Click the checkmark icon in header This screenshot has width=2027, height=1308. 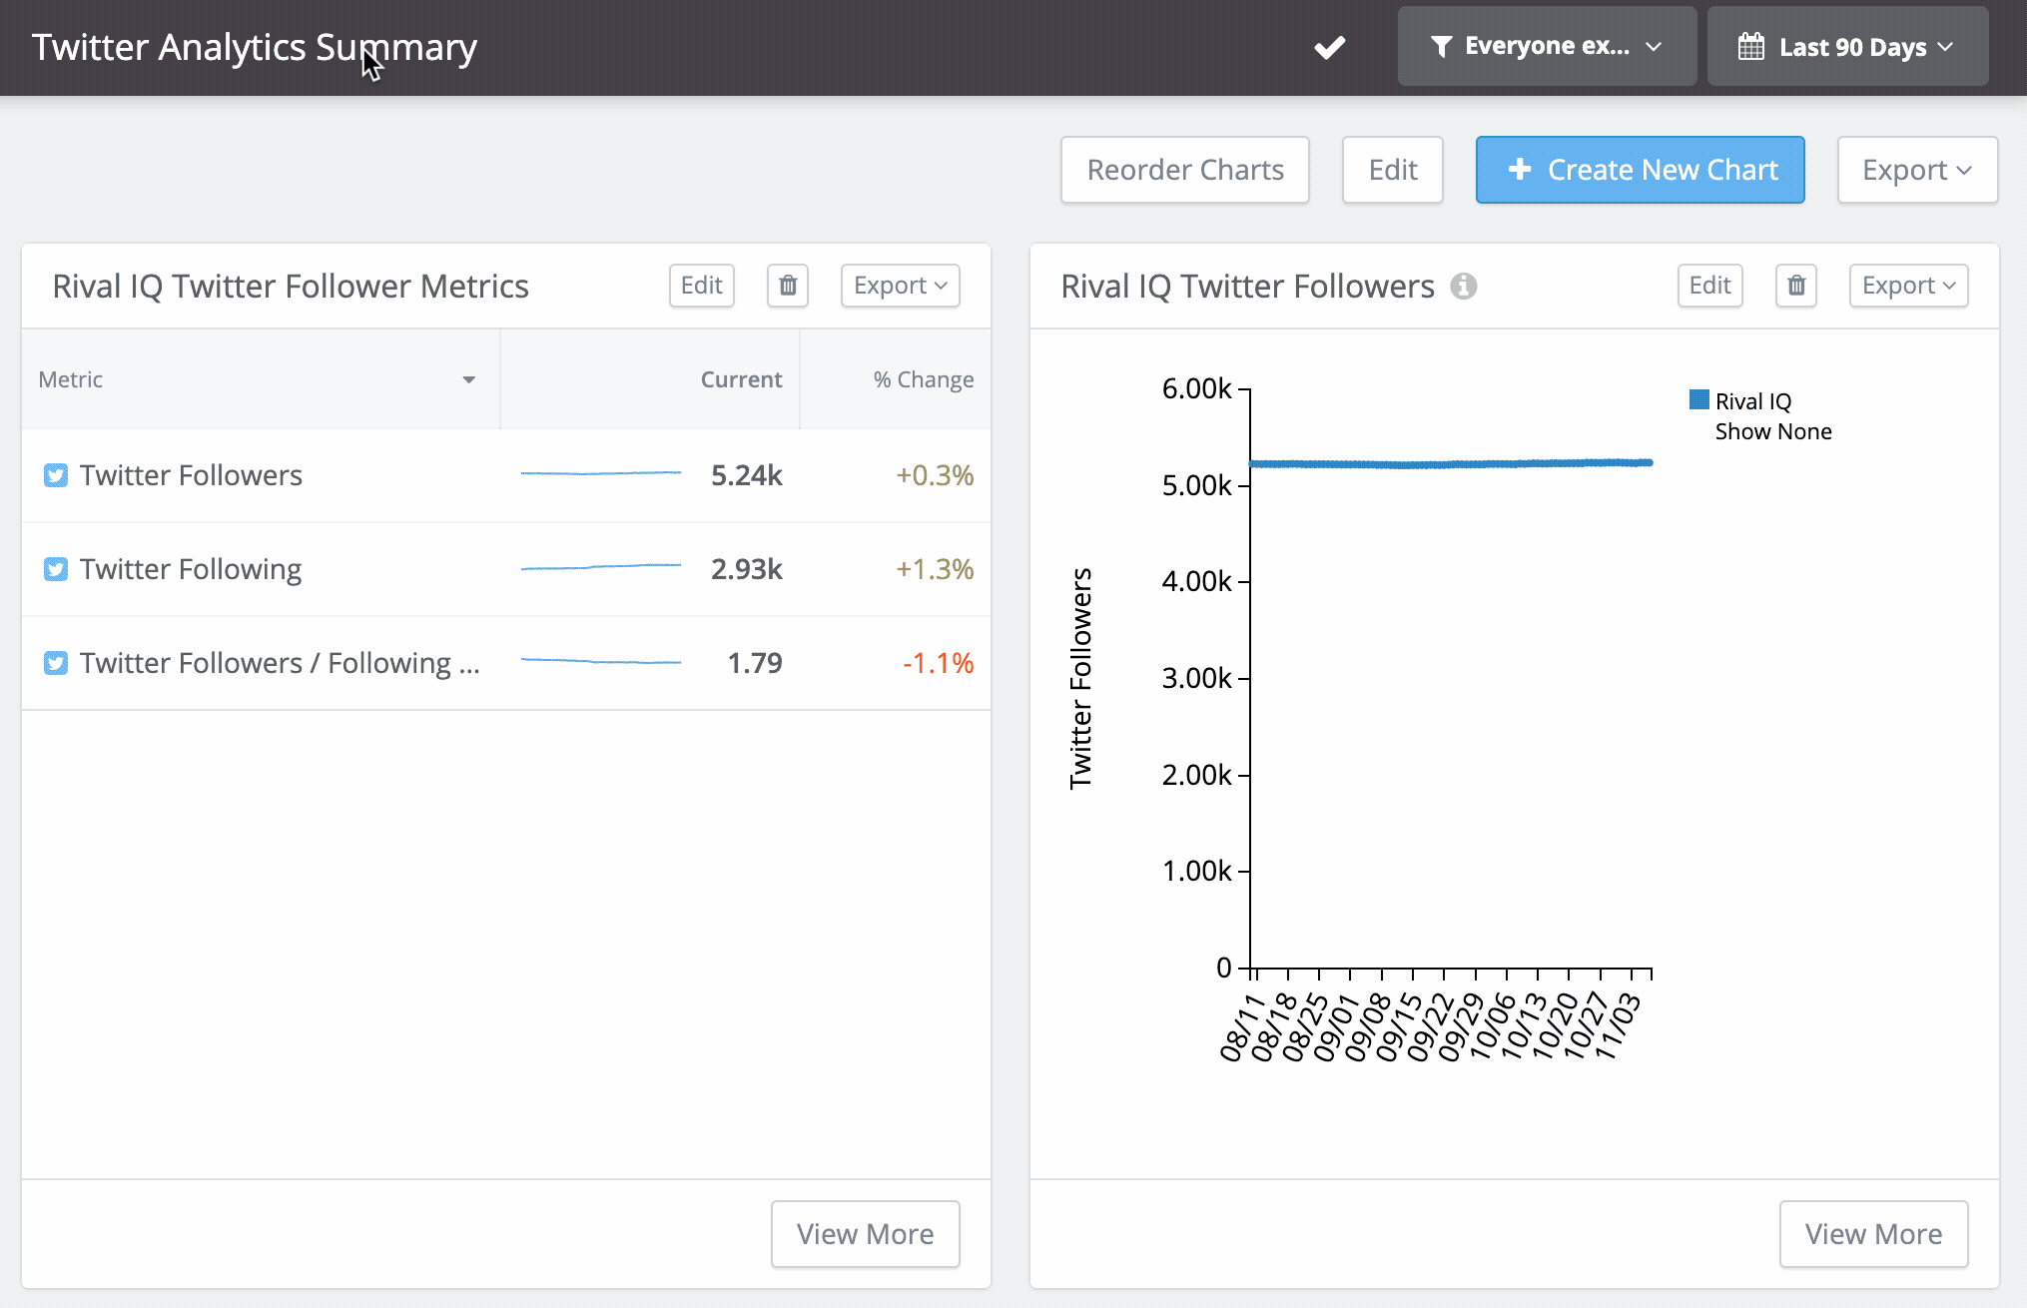coord(1329,47)
